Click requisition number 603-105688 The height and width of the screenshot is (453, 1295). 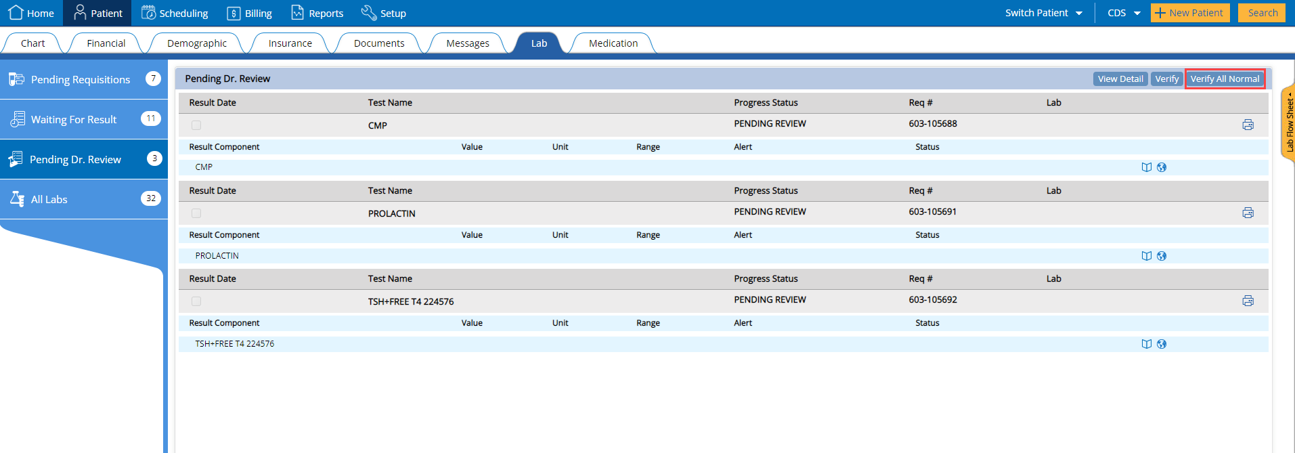tap(933, 123)
